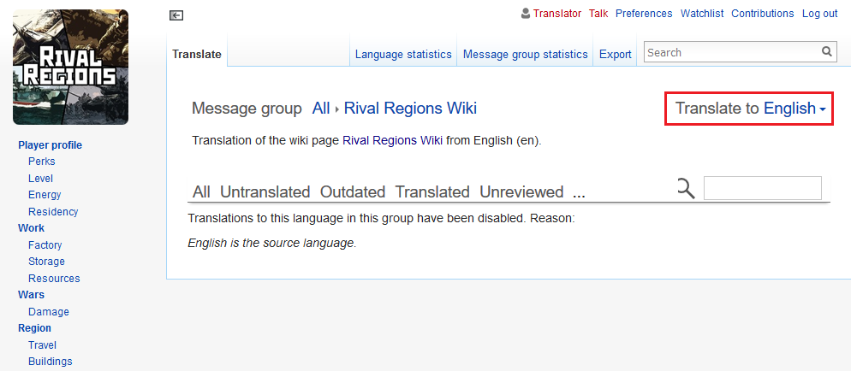Open the Language statistics tab
This screenshot has width=851, height=371.
403,54
